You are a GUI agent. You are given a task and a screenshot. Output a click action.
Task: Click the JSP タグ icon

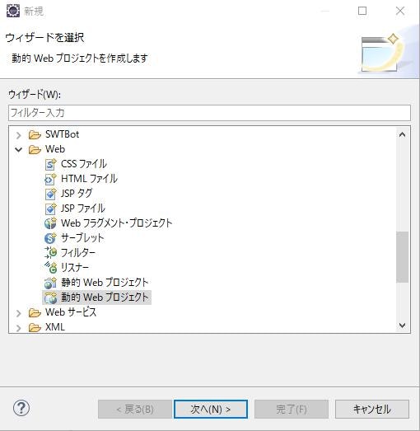50,194
